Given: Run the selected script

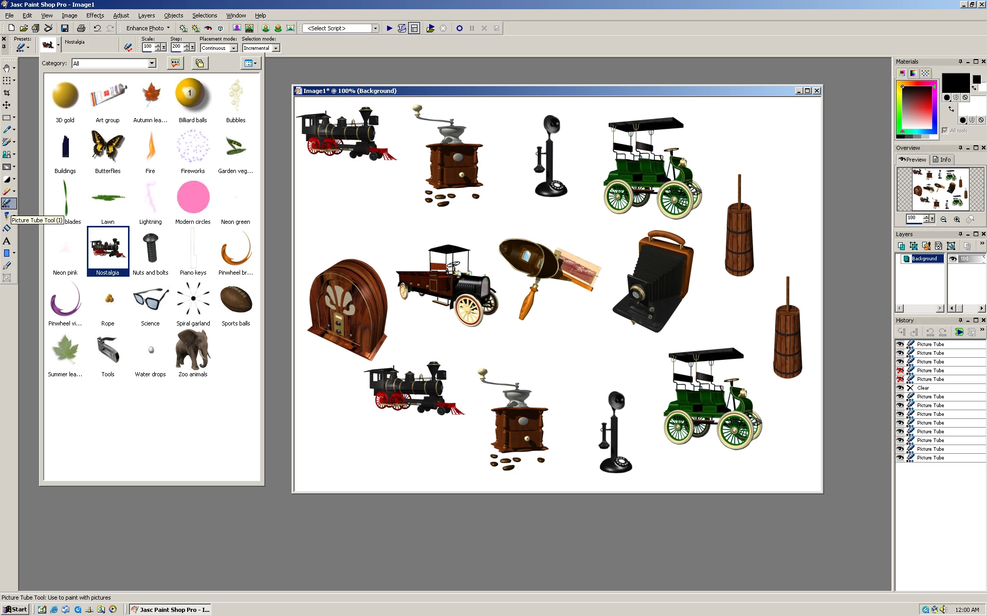Looking at the screenshot, I should (x=389, y=28).
